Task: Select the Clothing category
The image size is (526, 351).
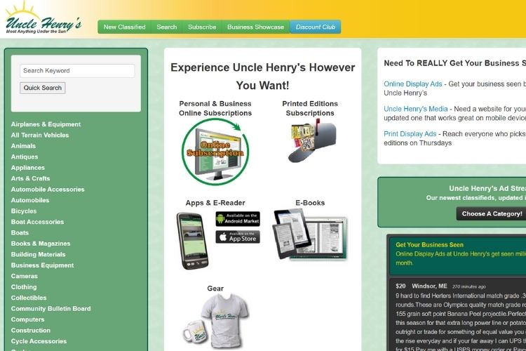Action: [24, 287]
